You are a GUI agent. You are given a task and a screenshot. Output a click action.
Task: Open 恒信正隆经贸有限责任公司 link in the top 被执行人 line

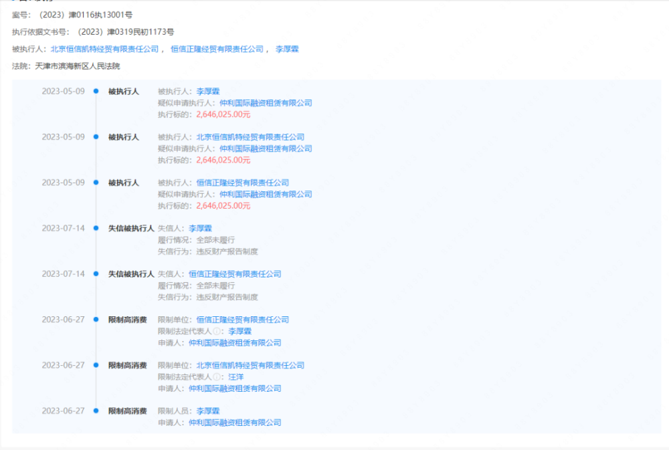pos(217,49)
